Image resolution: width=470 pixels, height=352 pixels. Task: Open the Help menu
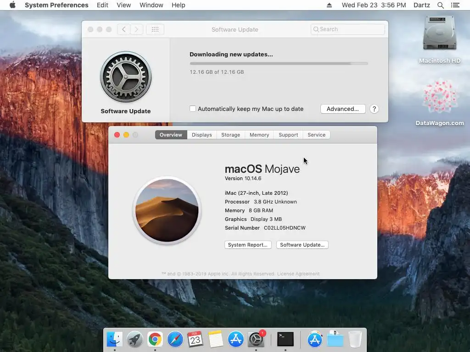[x=179, y=5]
